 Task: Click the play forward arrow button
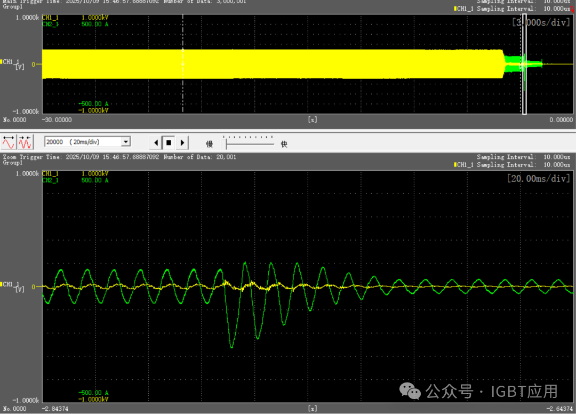(x=182, y=142)
